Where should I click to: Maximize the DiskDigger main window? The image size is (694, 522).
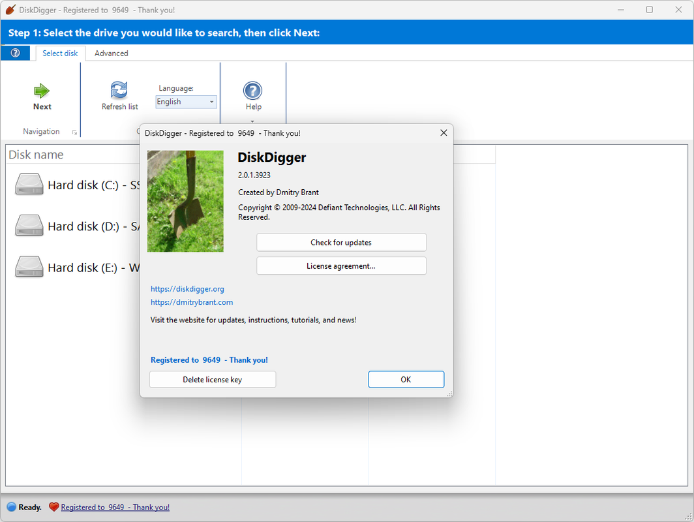coord(649,9)
